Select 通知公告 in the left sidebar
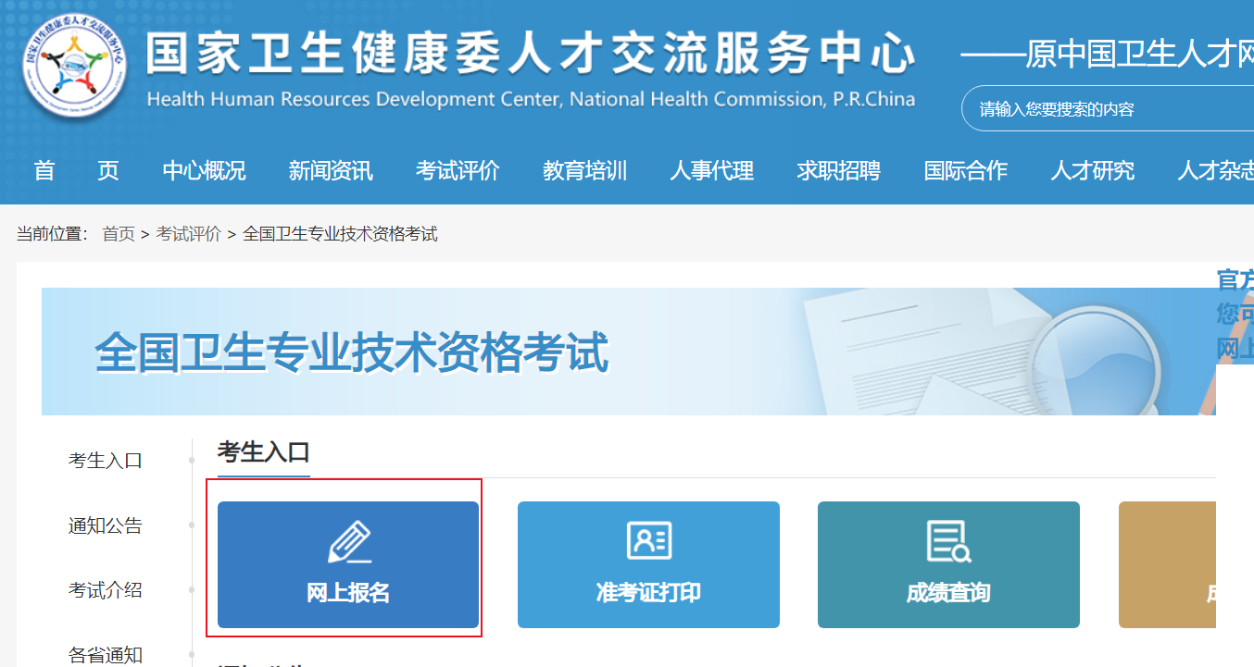The width and height of the screenshot is (1254, 667). click(x=106, y=525)
